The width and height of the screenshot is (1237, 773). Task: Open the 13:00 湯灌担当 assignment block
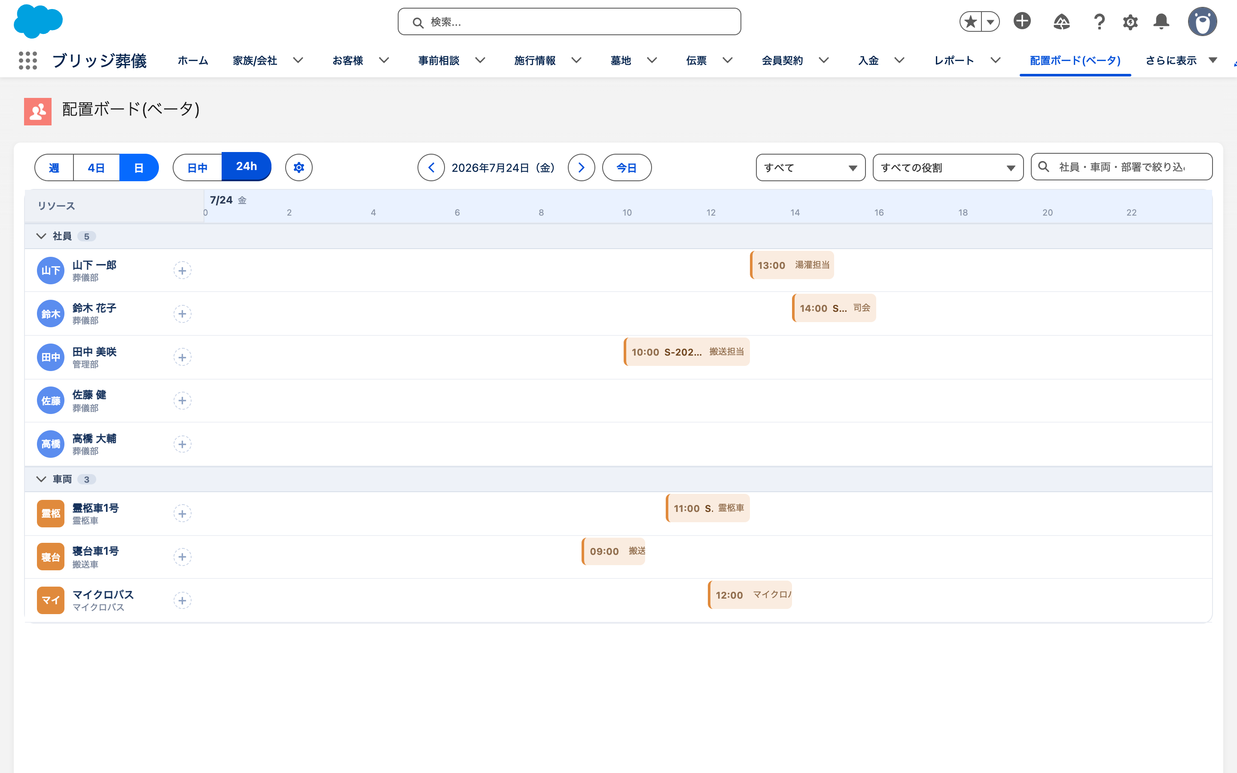792,265
